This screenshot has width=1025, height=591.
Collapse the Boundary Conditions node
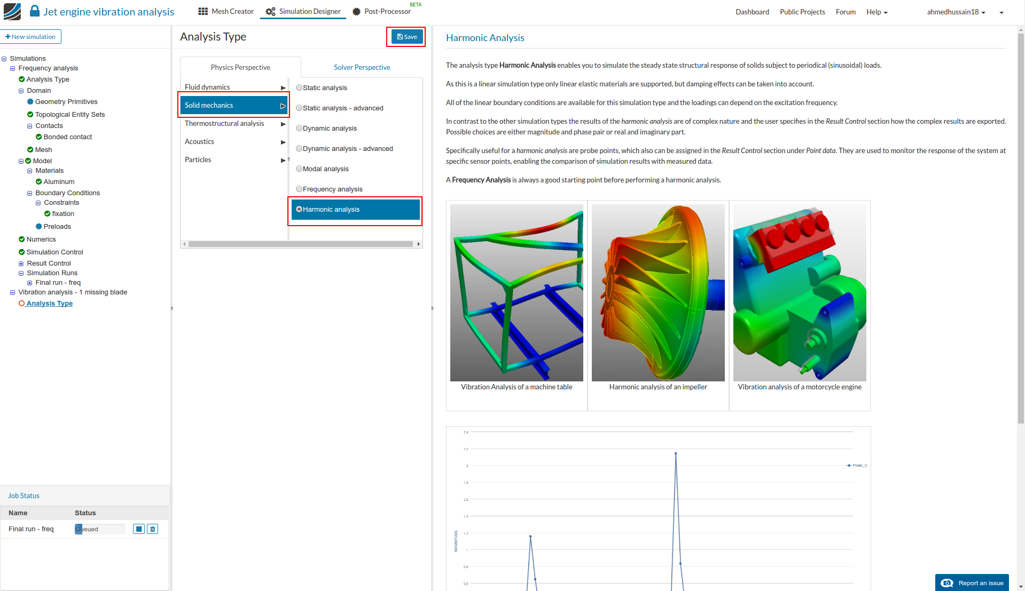tap(30, 194)
